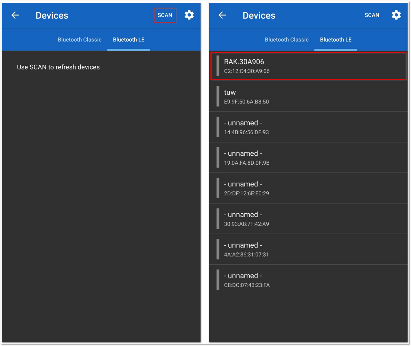The width and height of the screenshot is (411, 346).
Task: Select Bluetooth LE tab on right screen
Action: (x=336, y=40)
